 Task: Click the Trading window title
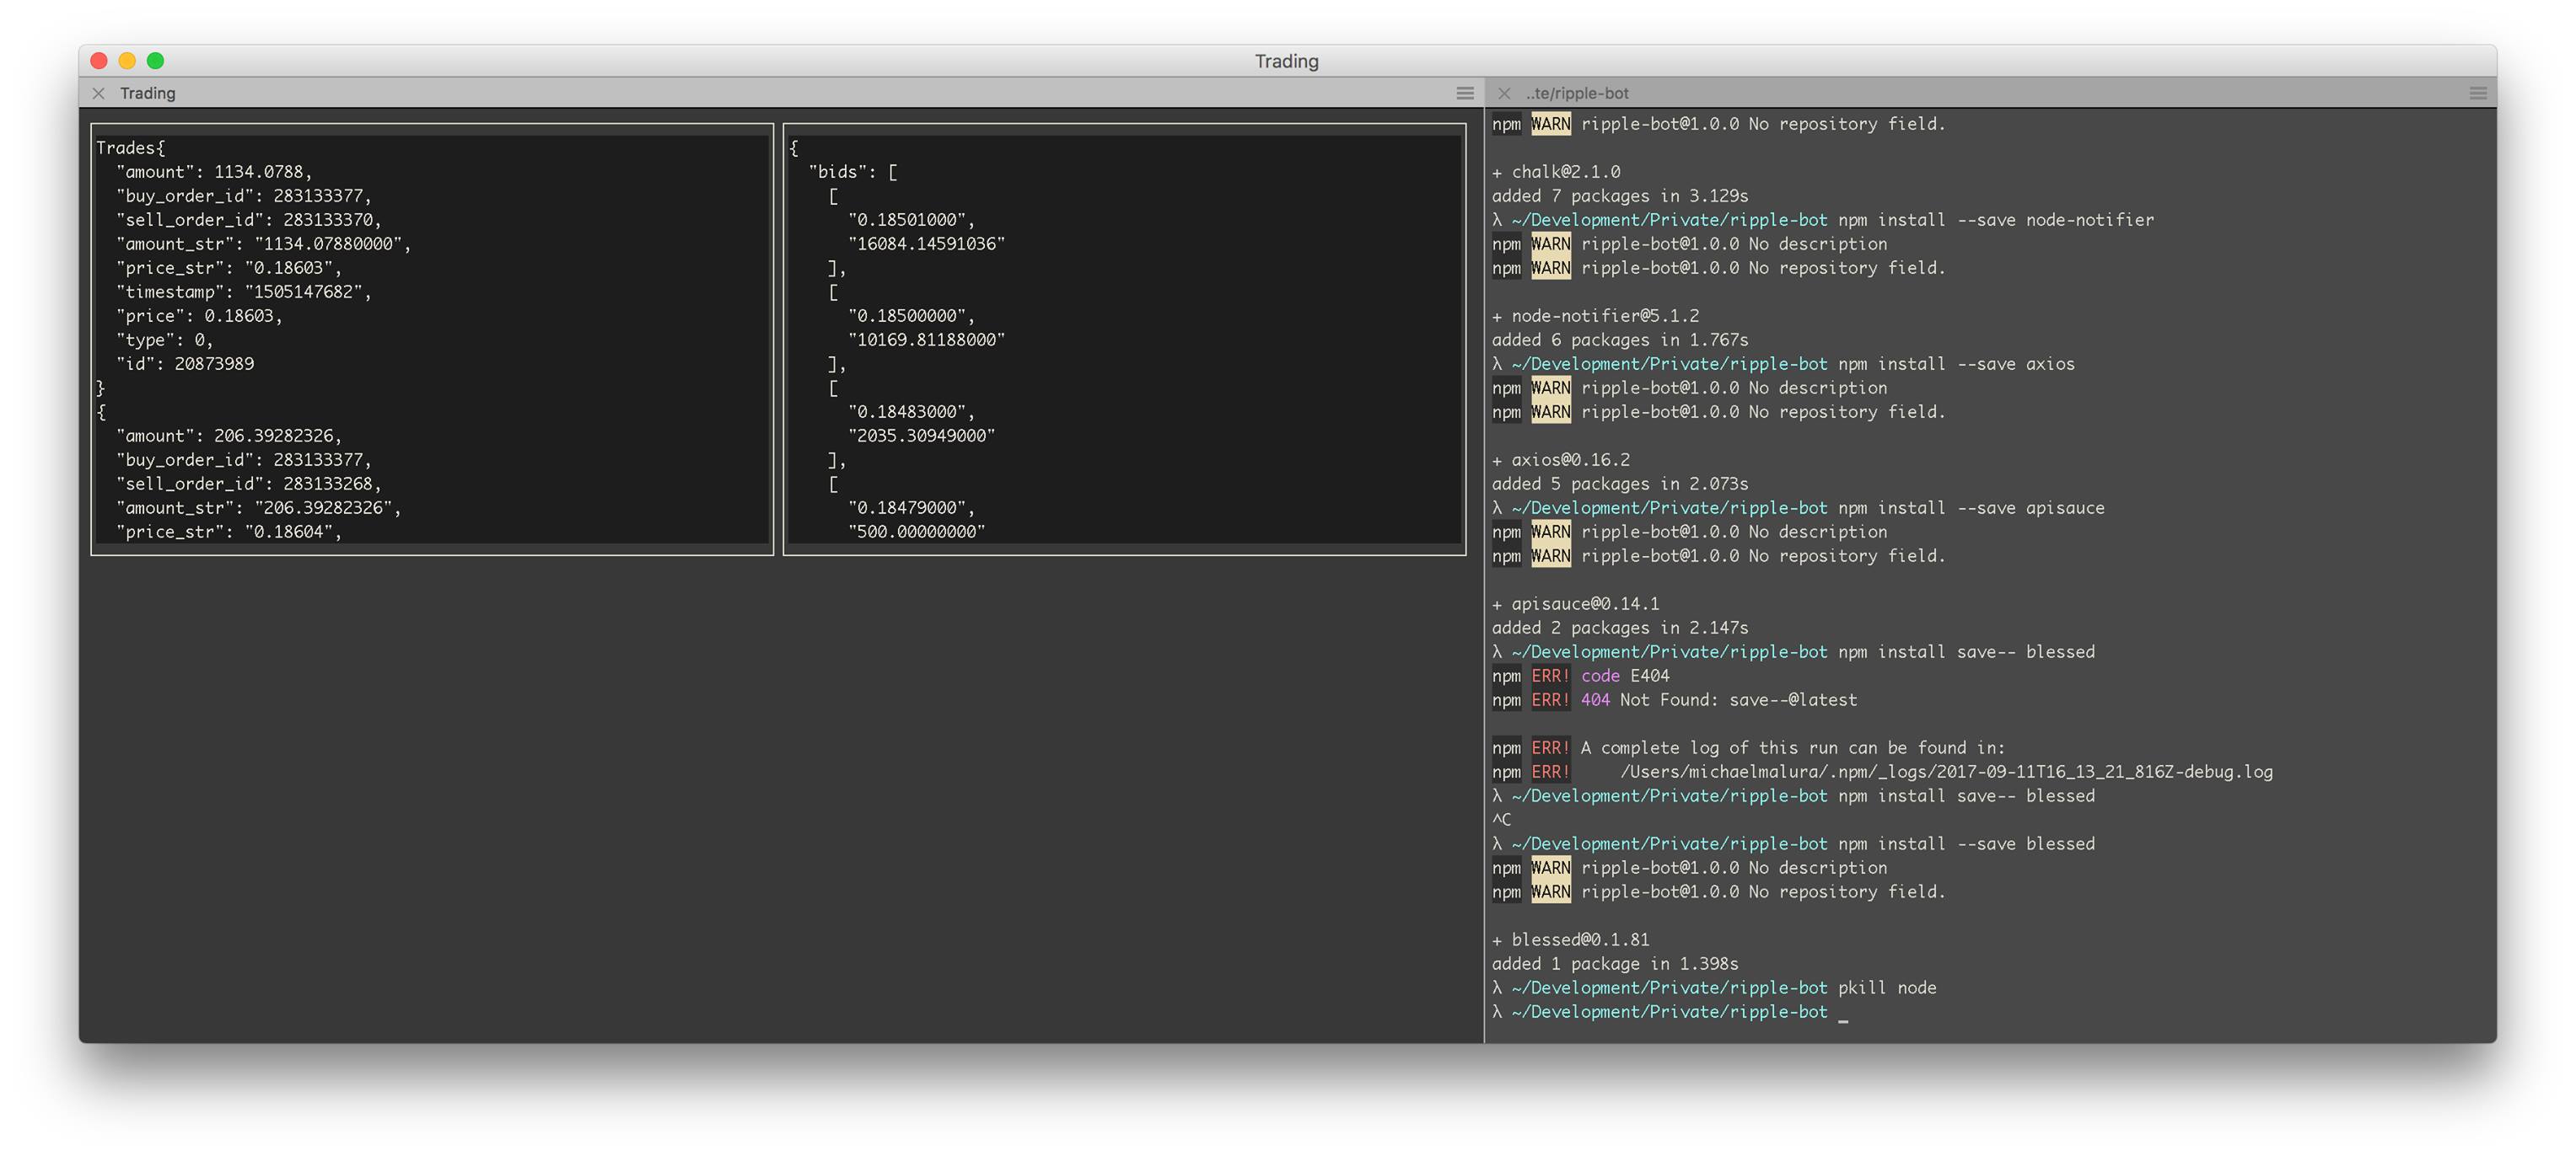coord(1287,61)
